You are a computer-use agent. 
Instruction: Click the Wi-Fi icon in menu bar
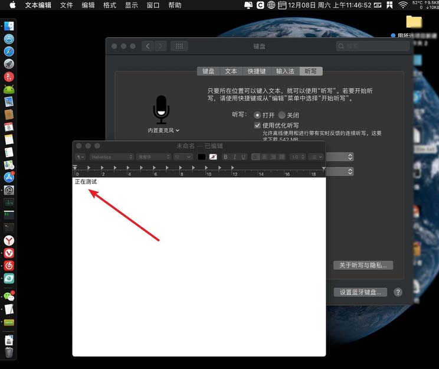click(403, 5)
